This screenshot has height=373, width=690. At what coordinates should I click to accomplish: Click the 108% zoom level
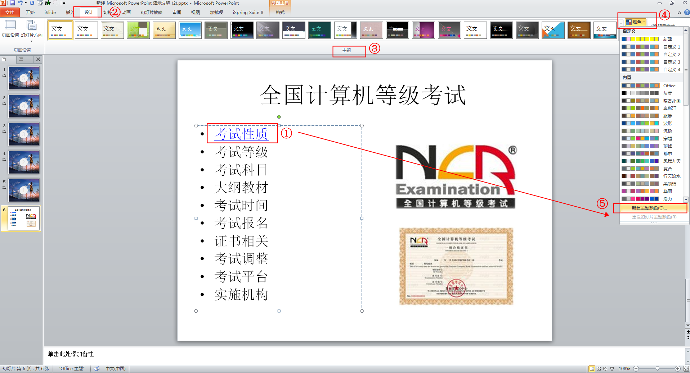point(624,369)
